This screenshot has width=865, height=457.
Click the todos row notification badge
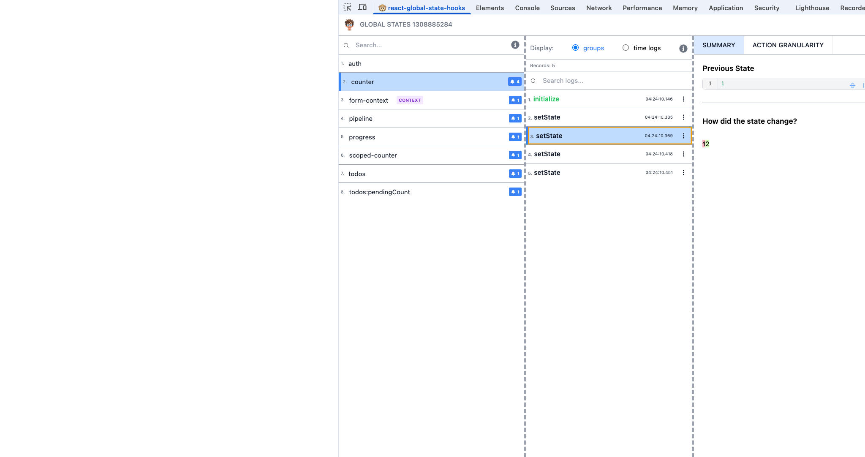515,174
